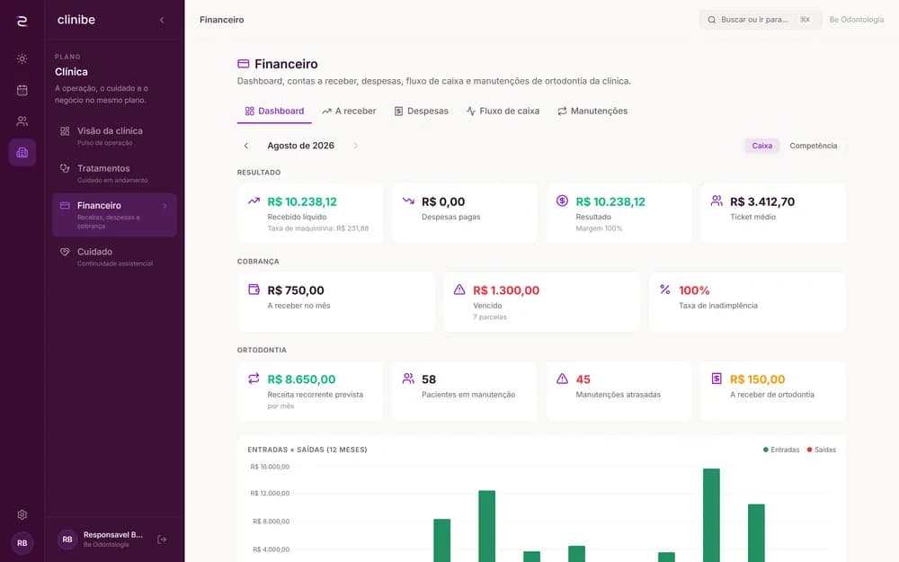Click the clinibe logo icon in left rail
The height and width of the screenshot is (562, 899).
22,22
